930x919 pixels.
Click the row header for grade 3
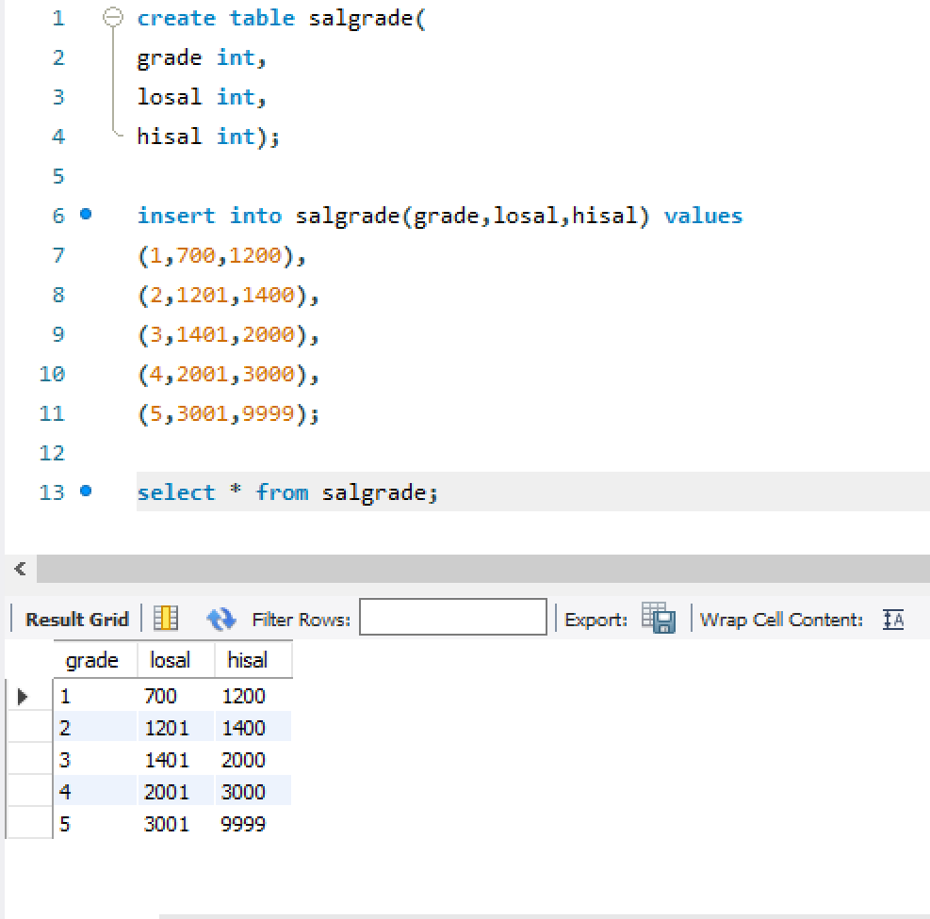[28, 761]
